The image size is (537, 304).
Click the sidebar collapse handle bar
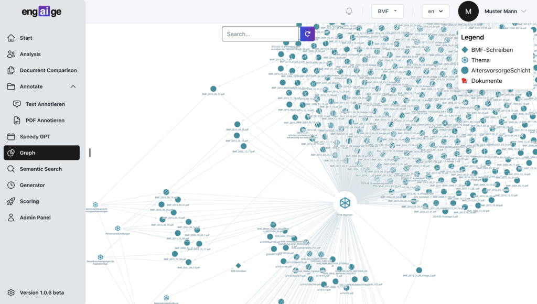[90, 153]
